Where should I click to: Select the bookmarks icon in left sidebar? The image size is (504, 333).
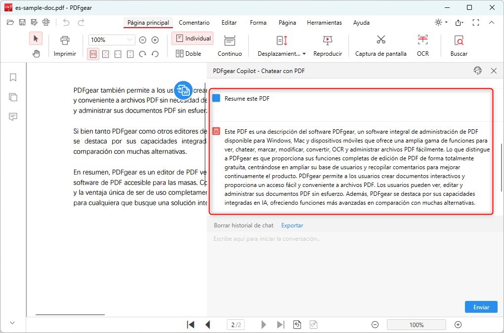click(x=13, y=77)
